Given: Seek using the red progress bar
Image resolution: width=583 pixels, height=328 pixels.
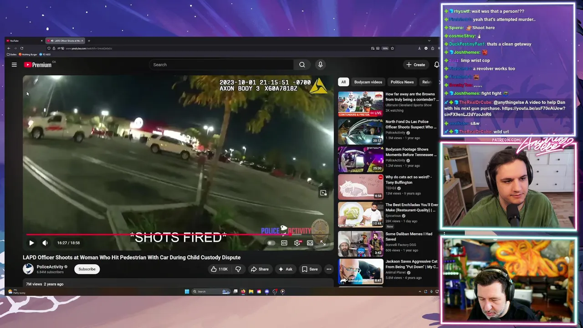Looking at the screenshot, I should (178, 235).
